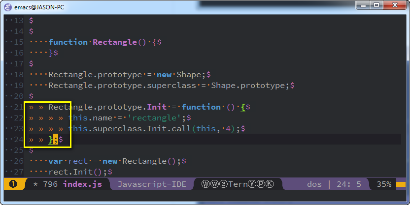The image size is (410, 205).
Task: Click Shape.prototype on line 19
Action: (x=248, y=86)
